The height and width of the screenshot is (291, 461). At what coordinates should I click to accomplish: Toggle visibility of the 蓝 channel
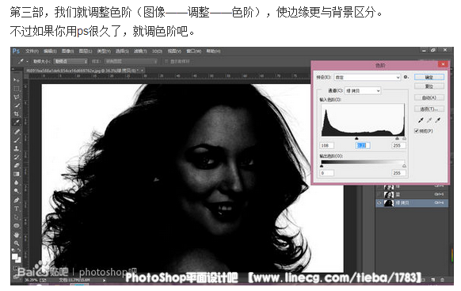[379, 194]
